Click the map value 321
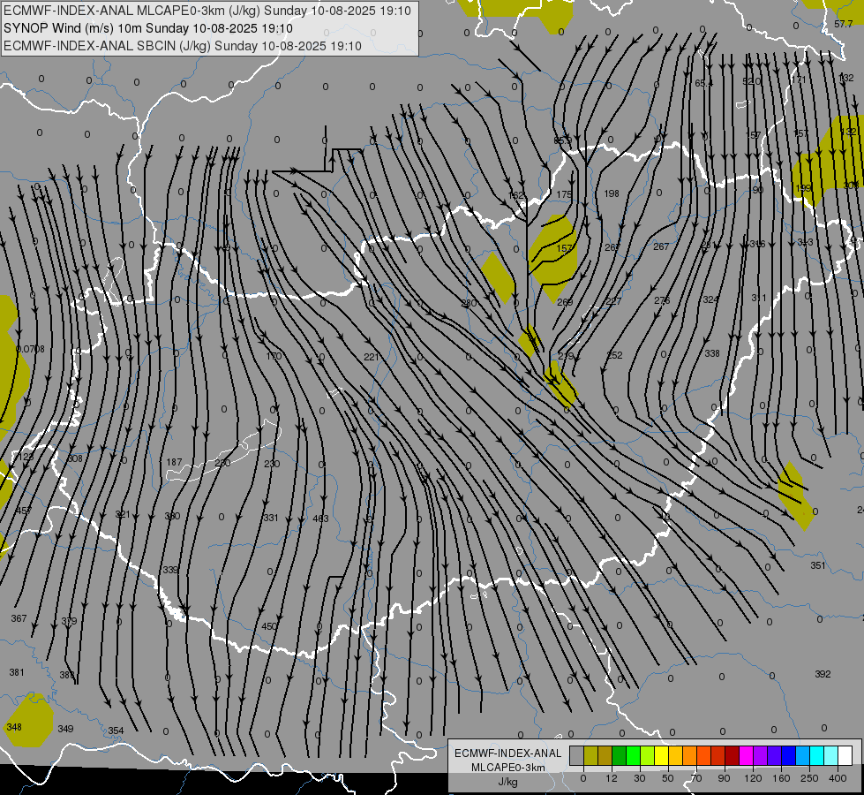 123,514
